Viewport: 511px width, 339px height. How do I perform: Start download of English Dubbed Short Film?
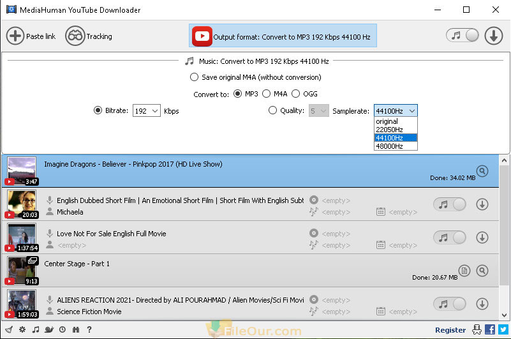click(482, 204)
